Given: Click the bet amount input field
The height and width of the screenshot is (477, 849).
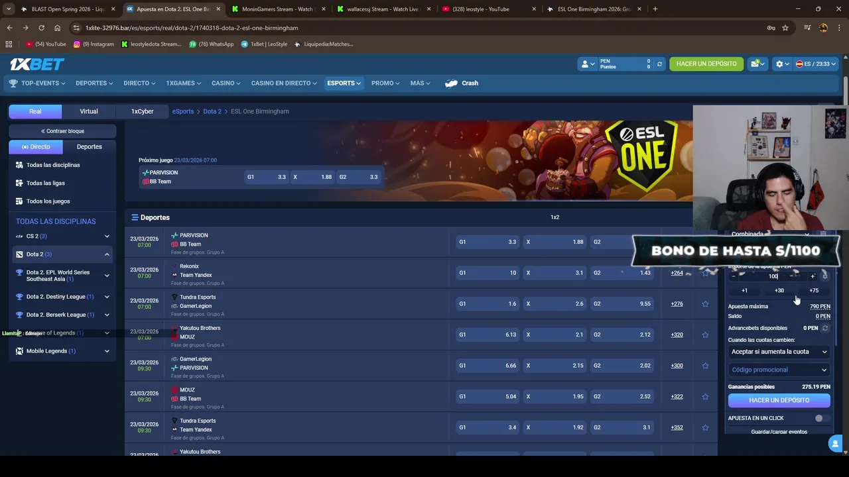Looking at the screenshot, I should [773, 276].
